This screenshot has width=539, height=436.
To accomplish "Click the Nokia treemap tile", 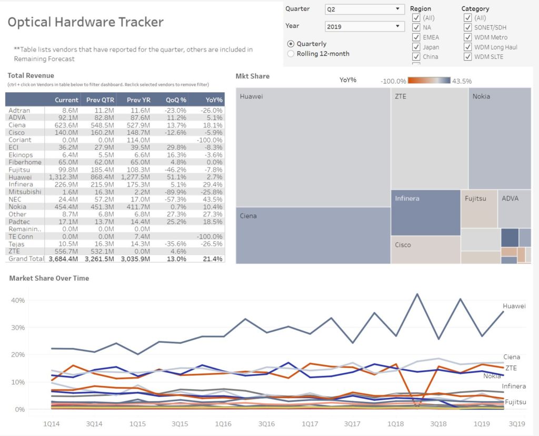I will coord(500,138).
